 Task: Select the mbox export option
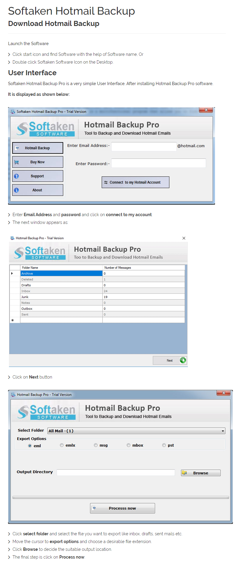pos(129,445)
